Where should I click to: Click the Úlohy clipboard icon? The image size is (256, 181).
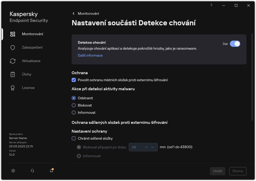click(13, 74)
